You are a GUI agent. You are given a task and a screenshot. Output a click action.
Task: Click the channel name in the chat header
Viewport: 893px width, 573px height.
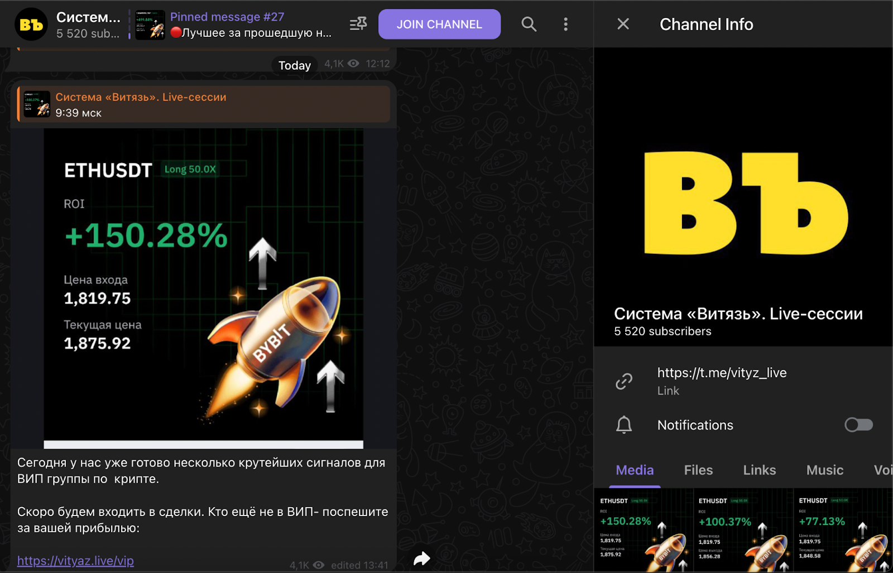[88, 17]
